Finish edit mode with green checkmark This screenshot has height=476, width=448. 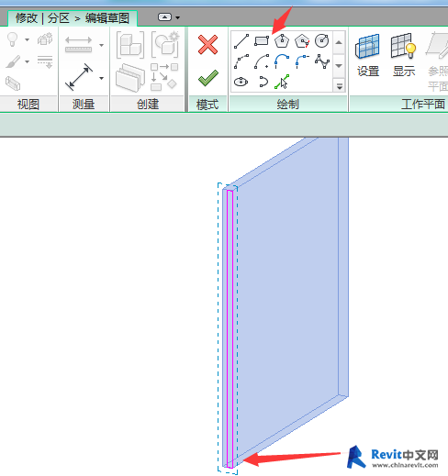208,78
